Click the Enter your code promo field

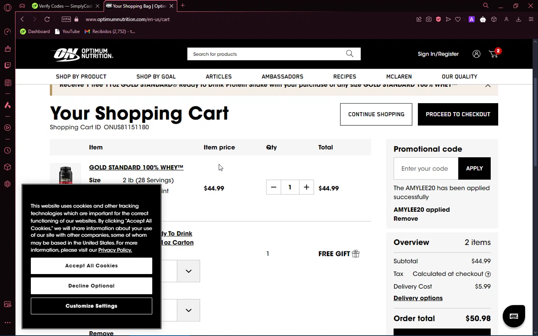[426, 168]
